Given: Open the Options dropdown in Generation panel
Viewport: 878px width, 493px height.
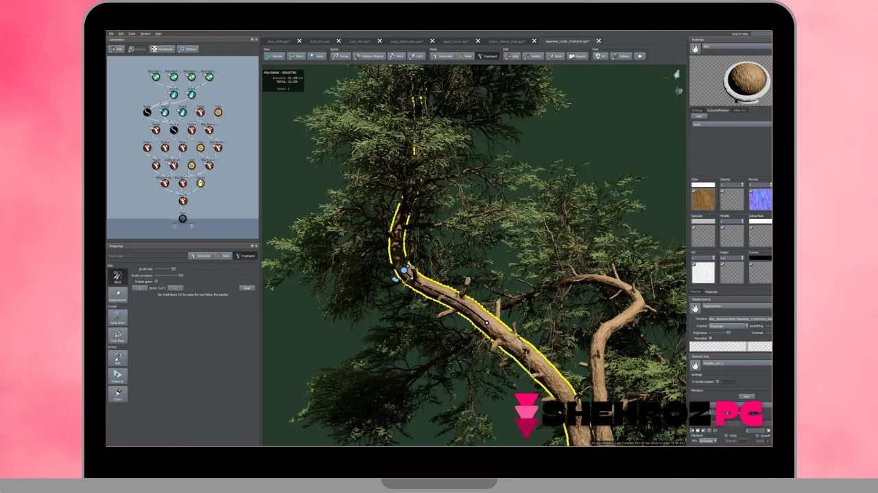Looking at the screenshot, I should pyautogui.click(x=187, y=49).
